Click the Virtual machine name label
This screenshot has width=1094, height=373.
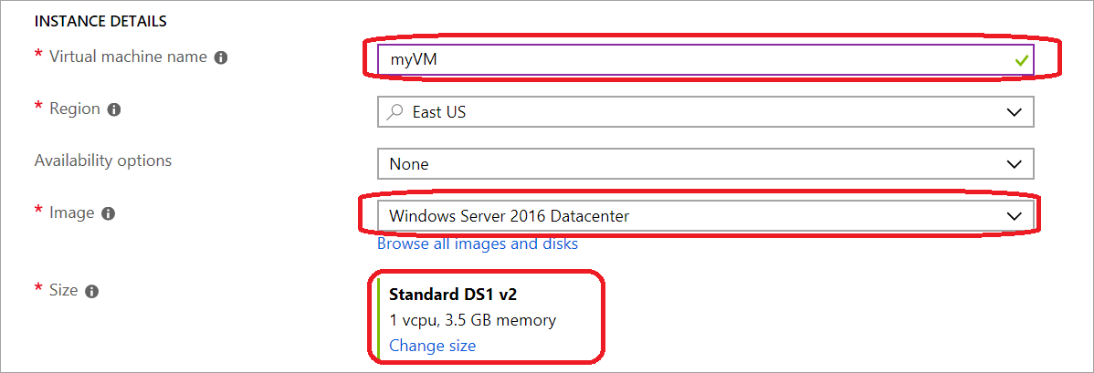click(129, 57)
